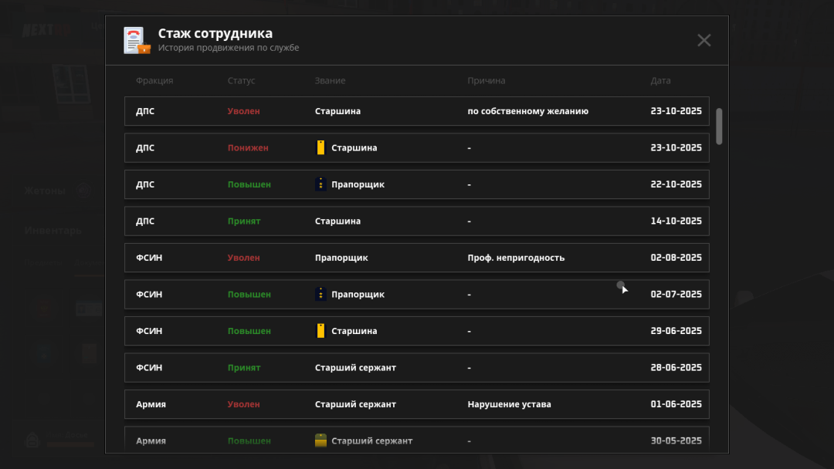Select the ФСИН Принят row dated 28-06-2025
This screenshot has height=469, width=834.
[416, 368]
